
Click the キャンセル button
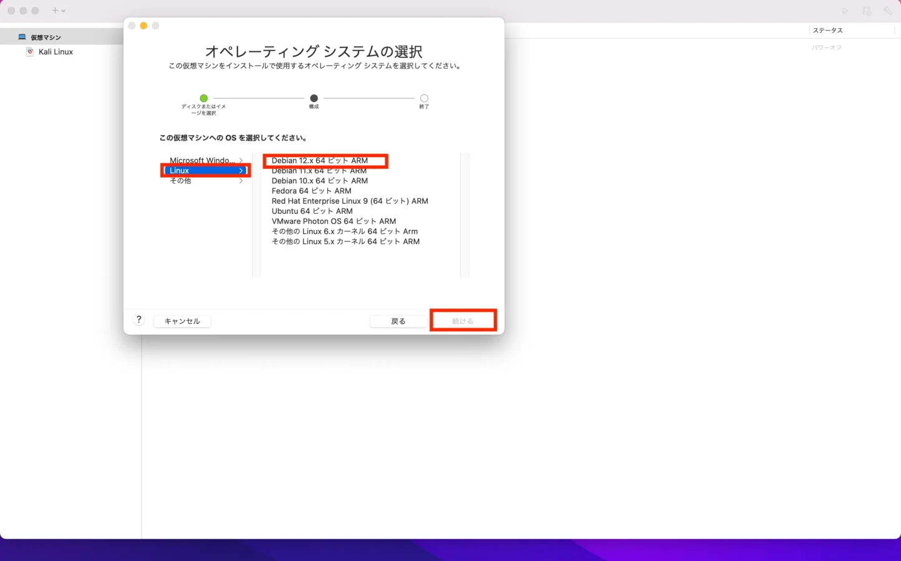182,321
